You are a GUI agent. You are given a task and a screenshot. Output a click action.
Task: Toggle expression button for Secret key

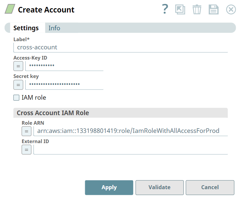click(x=18, y=85)
